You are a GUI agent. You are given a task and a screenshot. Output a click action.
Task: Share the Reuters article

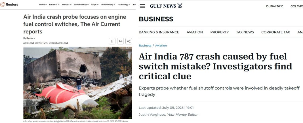click(129, 41)
